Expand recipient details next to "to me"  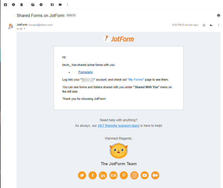(24, 29)
